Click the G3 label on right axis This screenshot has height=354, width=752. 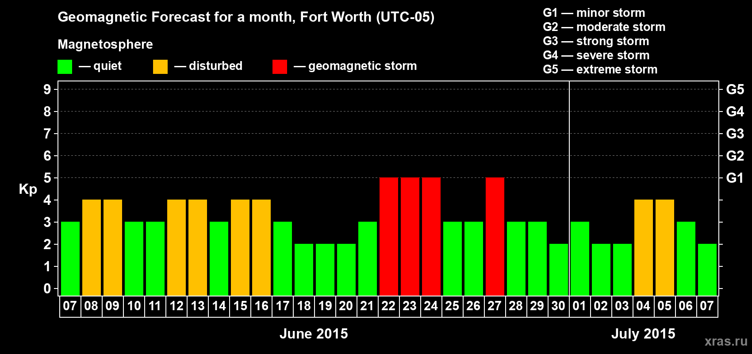click(x=735, y=134)
